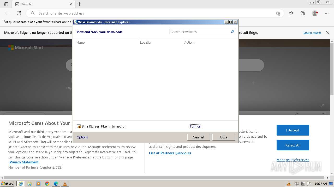The height and width of the screenshot is (187, 334).
Task: Add a quick link plus tile
Action: (253, 83)
